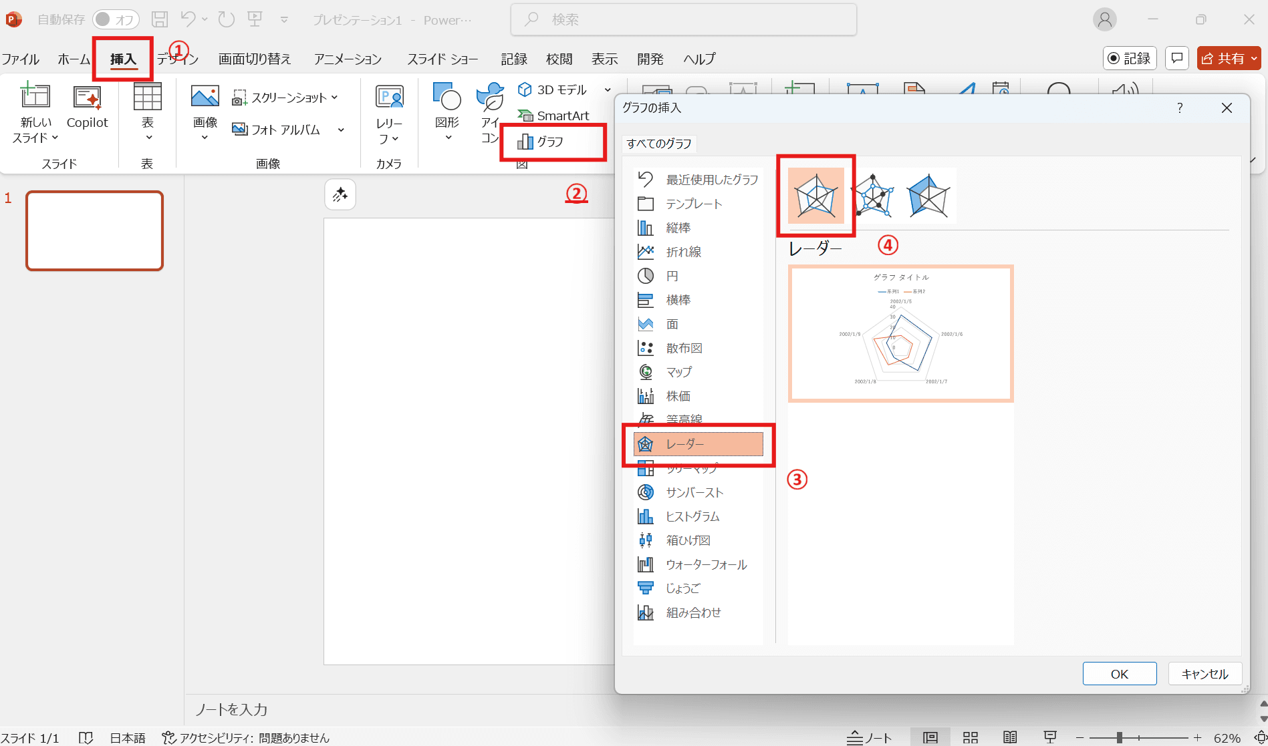This screenshot has width=1268, height=746.
Task: Adjust the zoom slider in status bar
Action: 1119,737
